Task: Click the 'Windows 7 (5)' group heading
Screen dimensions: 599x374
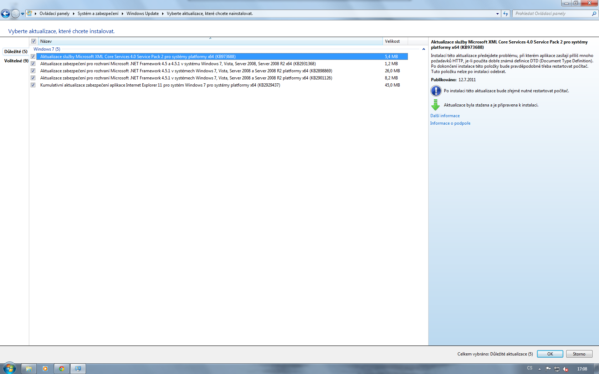Action: pos(47,49)
